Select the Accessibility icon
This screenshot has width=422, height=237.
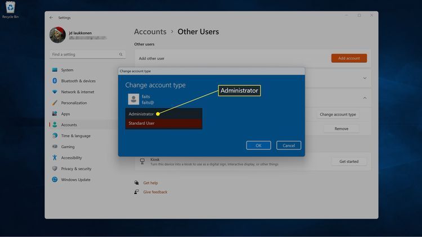click(x=55, y=158)
